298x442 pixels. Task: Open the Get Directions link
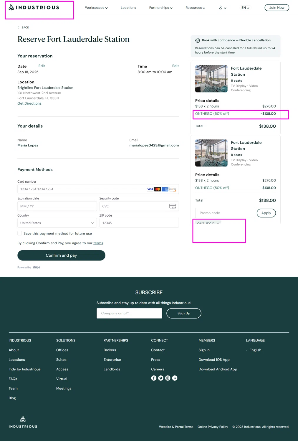[29, 103]
